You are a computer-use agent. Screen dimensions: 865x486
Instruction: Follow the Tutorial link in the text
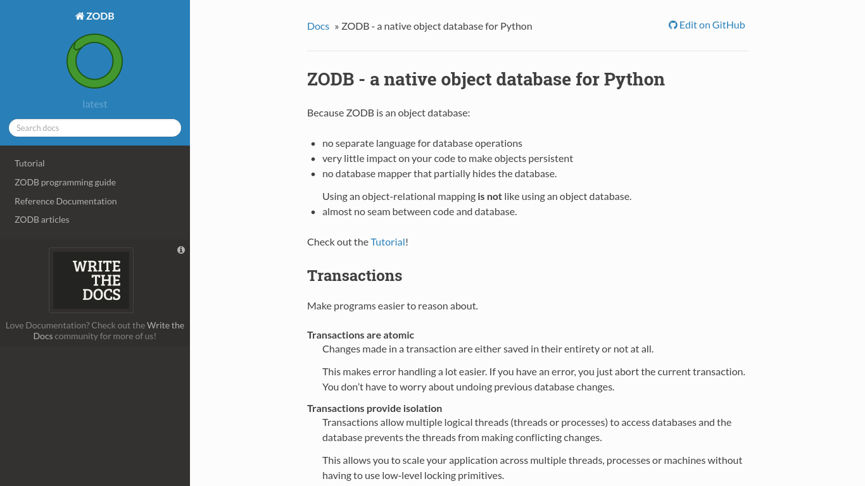click(388, 242)
